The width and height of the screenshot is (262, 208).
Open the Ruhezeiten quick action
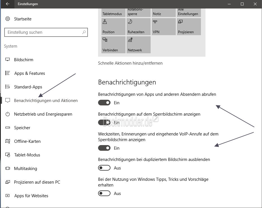[138, 26]
